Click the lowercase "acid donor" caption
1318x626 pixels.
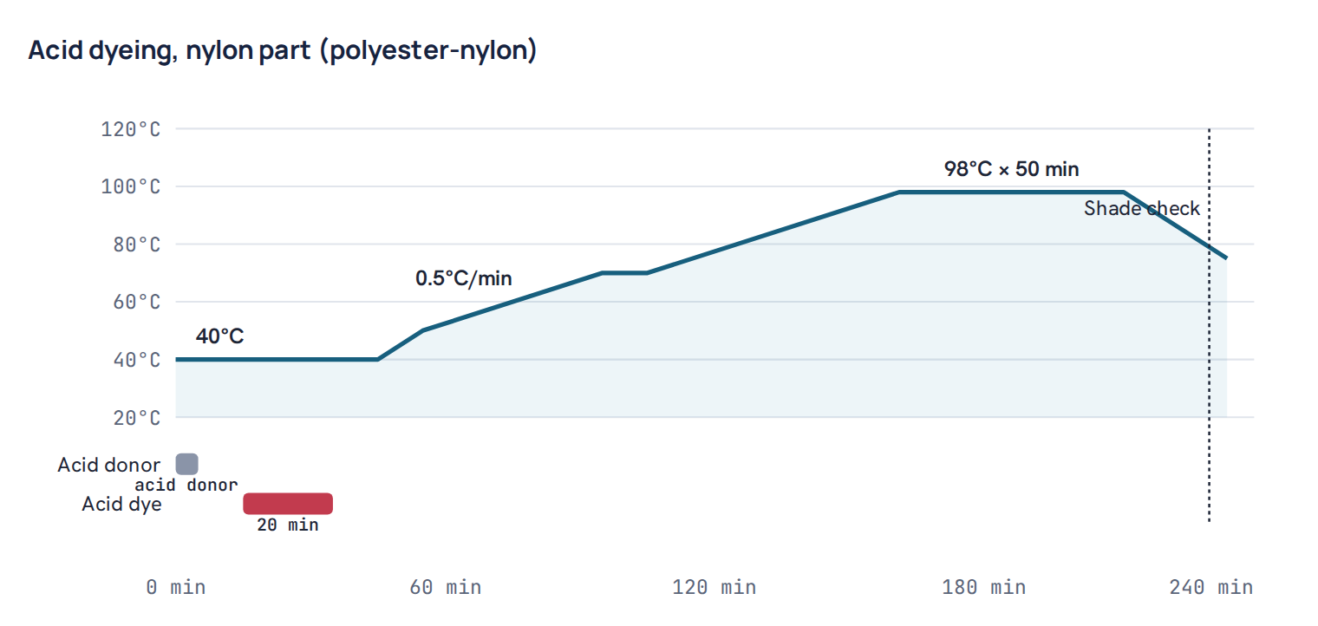[x=186, y=485]
